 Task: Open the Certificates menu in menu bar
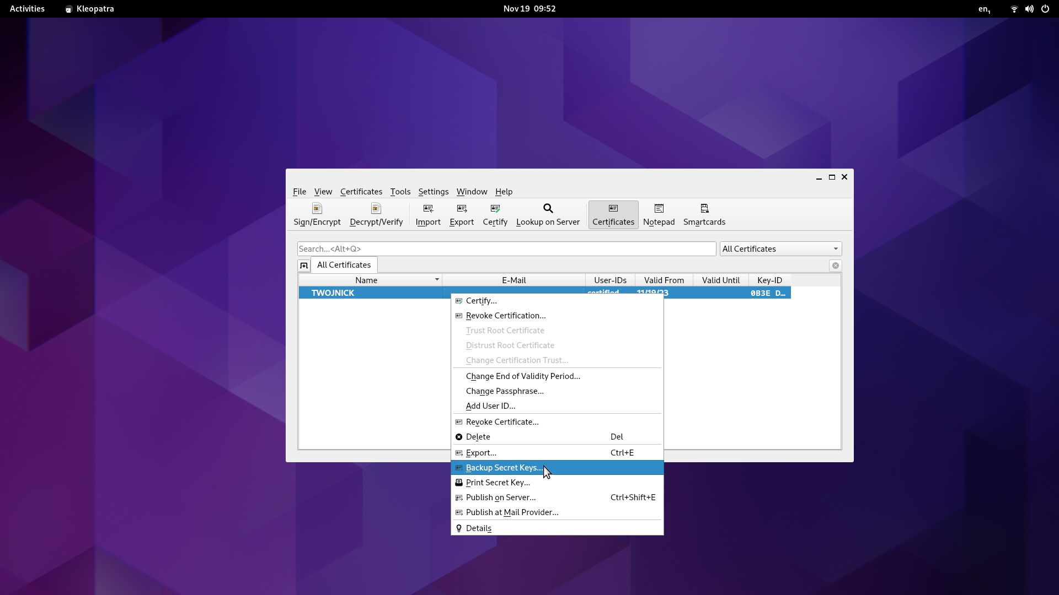click(361, 192)
